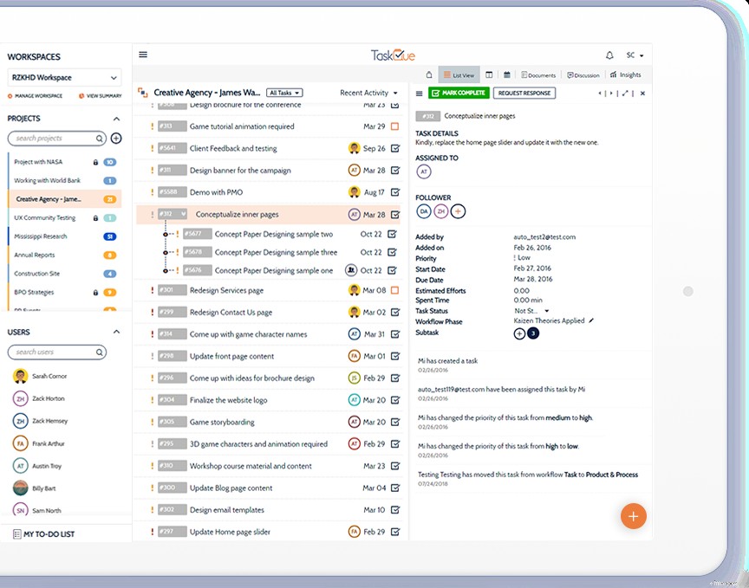This screenshot has height=588, width=749.
Task: Open the notifications bell icon
Action: tap(611, 55)
